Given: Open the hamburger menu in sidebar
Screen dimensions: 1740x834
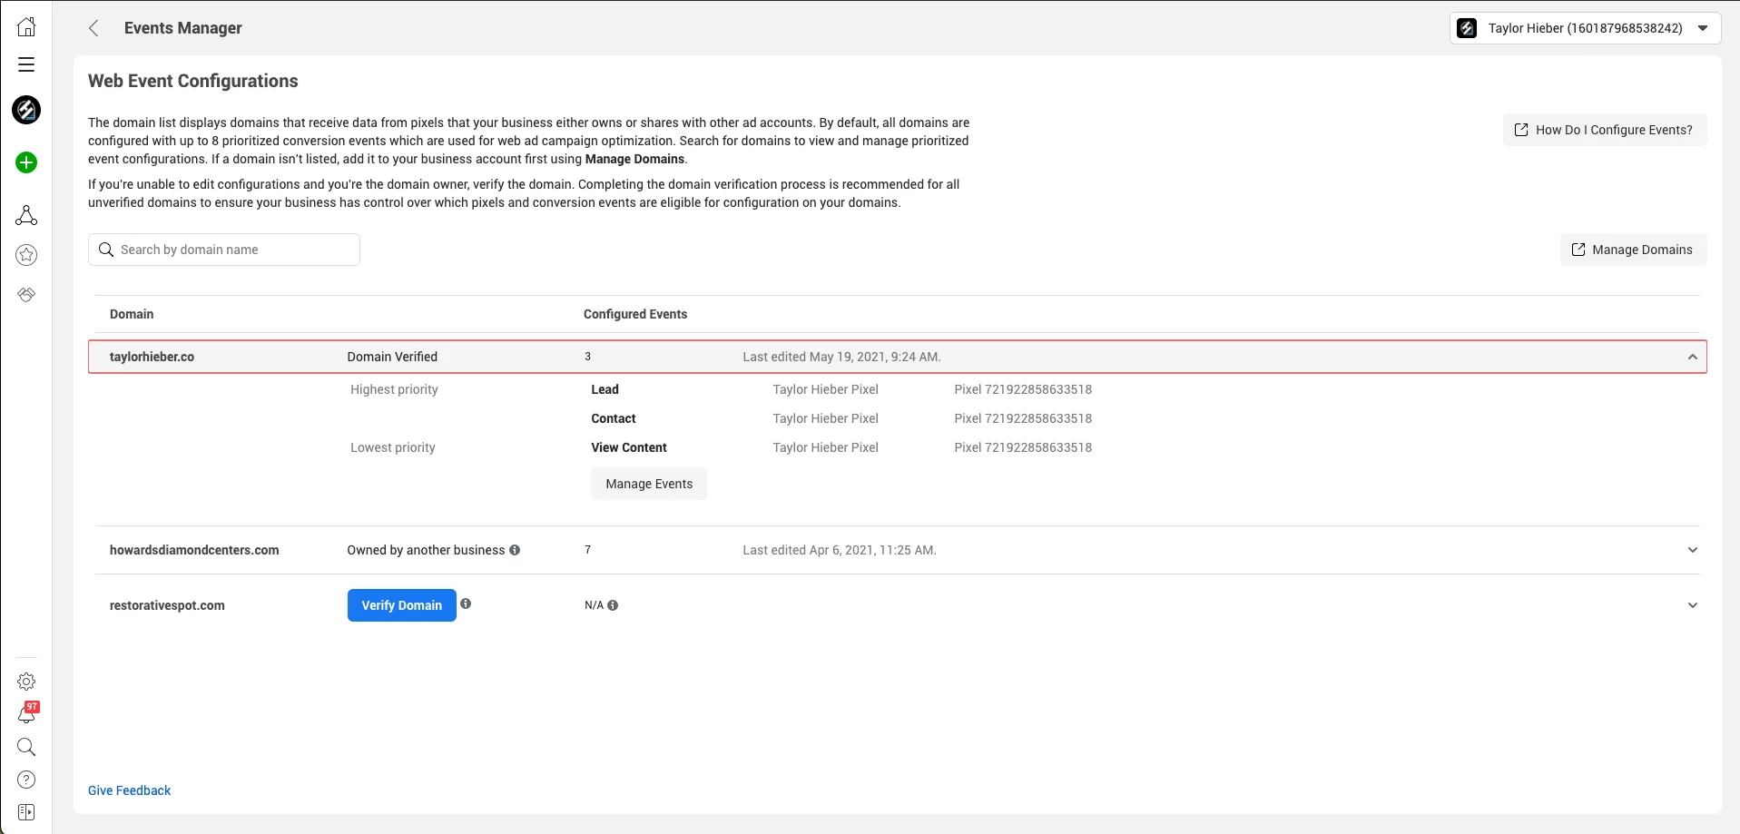Looking at the screenshot, I should tap(26, 64).
